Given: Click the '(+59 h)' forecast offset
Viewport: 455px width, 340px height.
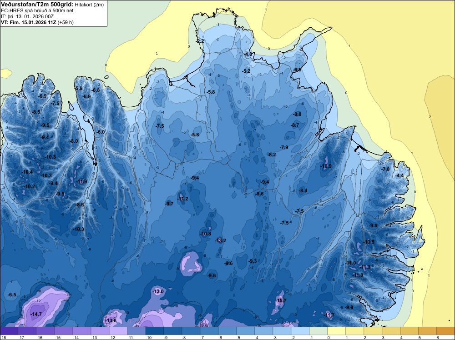Looking at the screenshot, I should [x=66, y=22].
